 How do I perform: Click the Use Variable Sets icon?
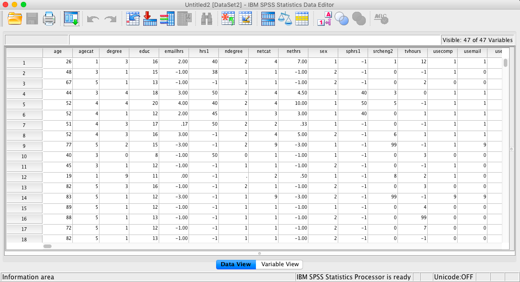pos(341,19)
